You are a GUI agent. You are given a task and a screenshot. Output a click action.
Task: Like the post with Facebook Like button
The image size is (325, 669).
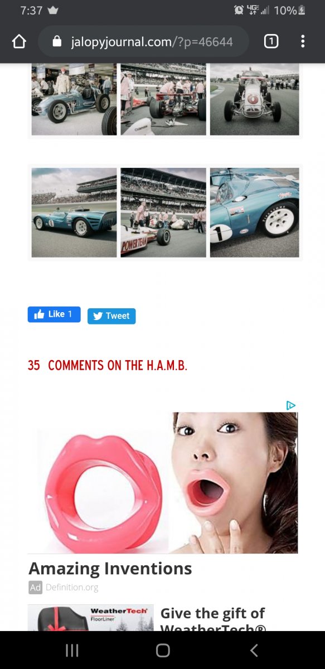54,314
